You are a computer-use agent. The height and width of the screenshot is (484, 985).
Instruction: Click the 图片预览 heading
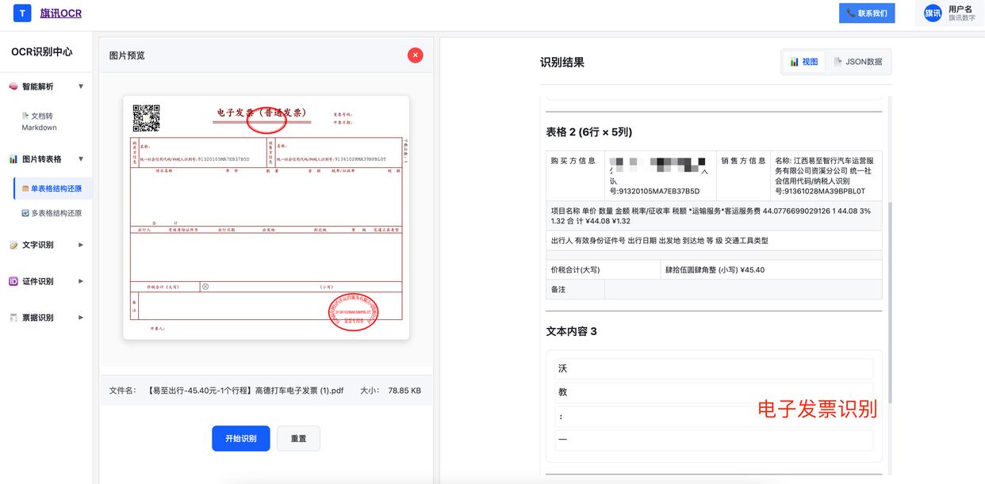pyautogui.click(x=127, y=55)
